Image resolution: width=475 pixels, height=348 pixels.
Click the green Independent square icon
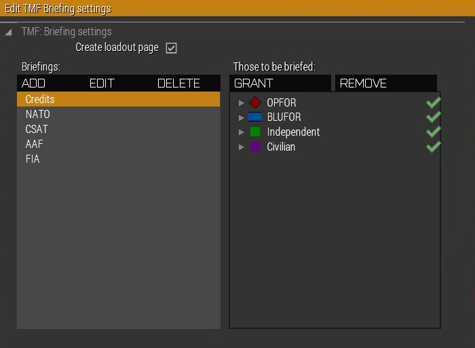[x=255, y=132]
